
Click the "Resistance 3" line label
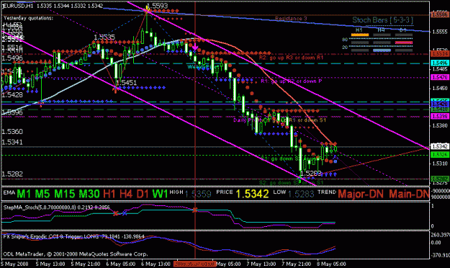tap(291, 19)
